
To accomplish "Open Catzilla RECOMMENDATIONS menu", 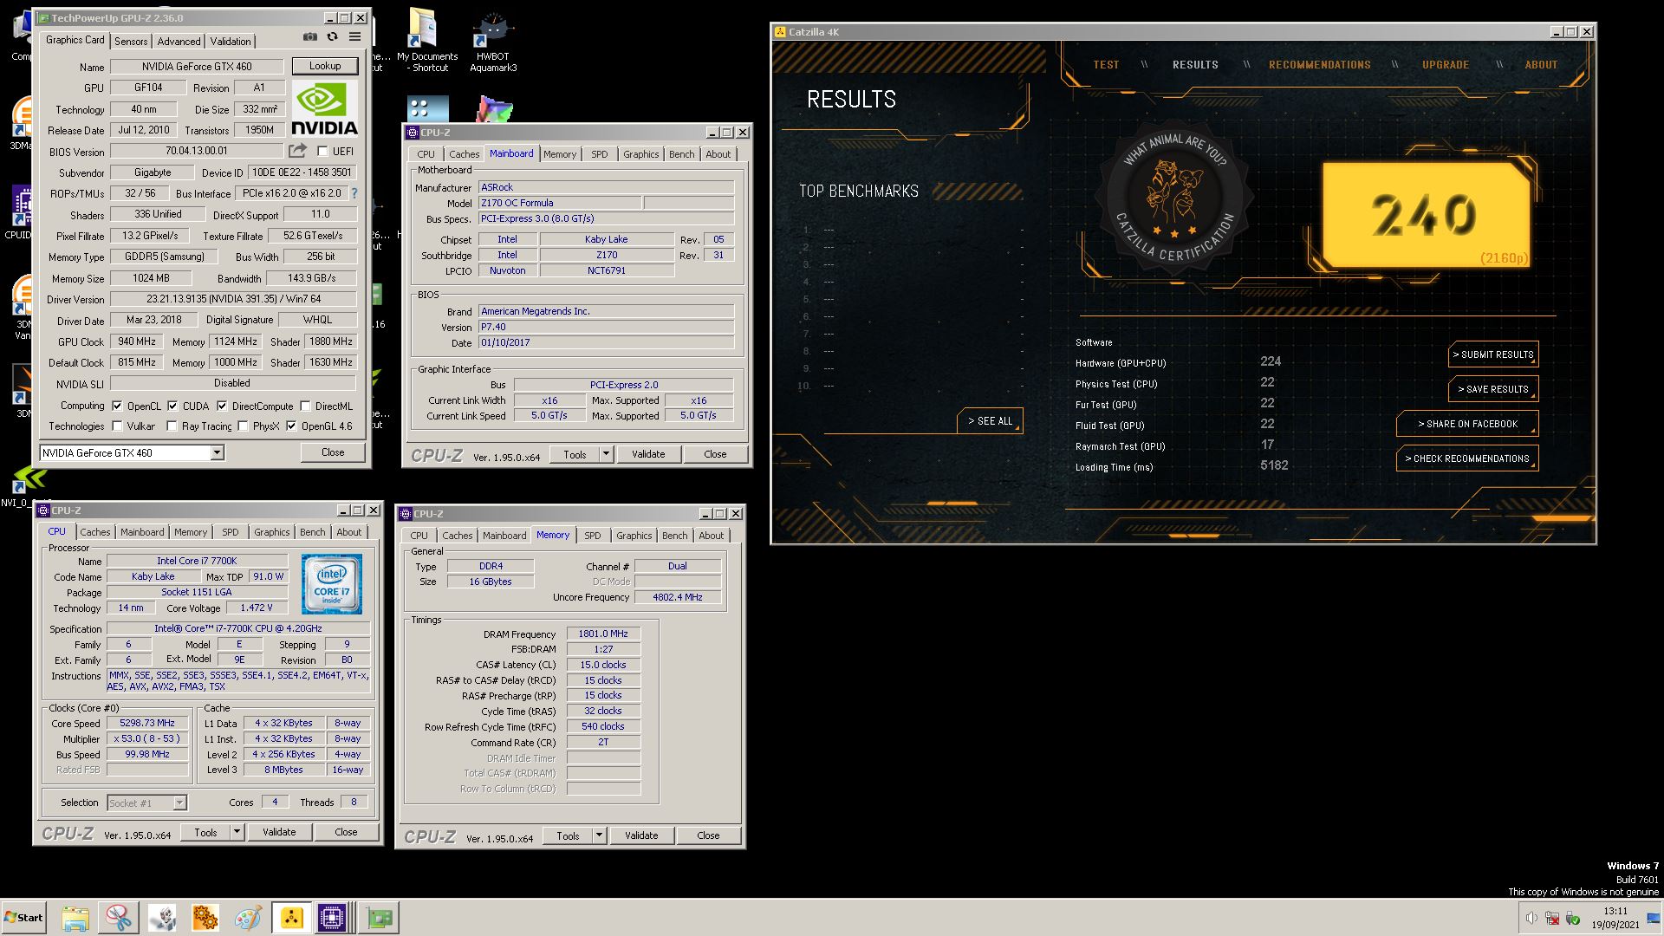I will click(1320, 65).
